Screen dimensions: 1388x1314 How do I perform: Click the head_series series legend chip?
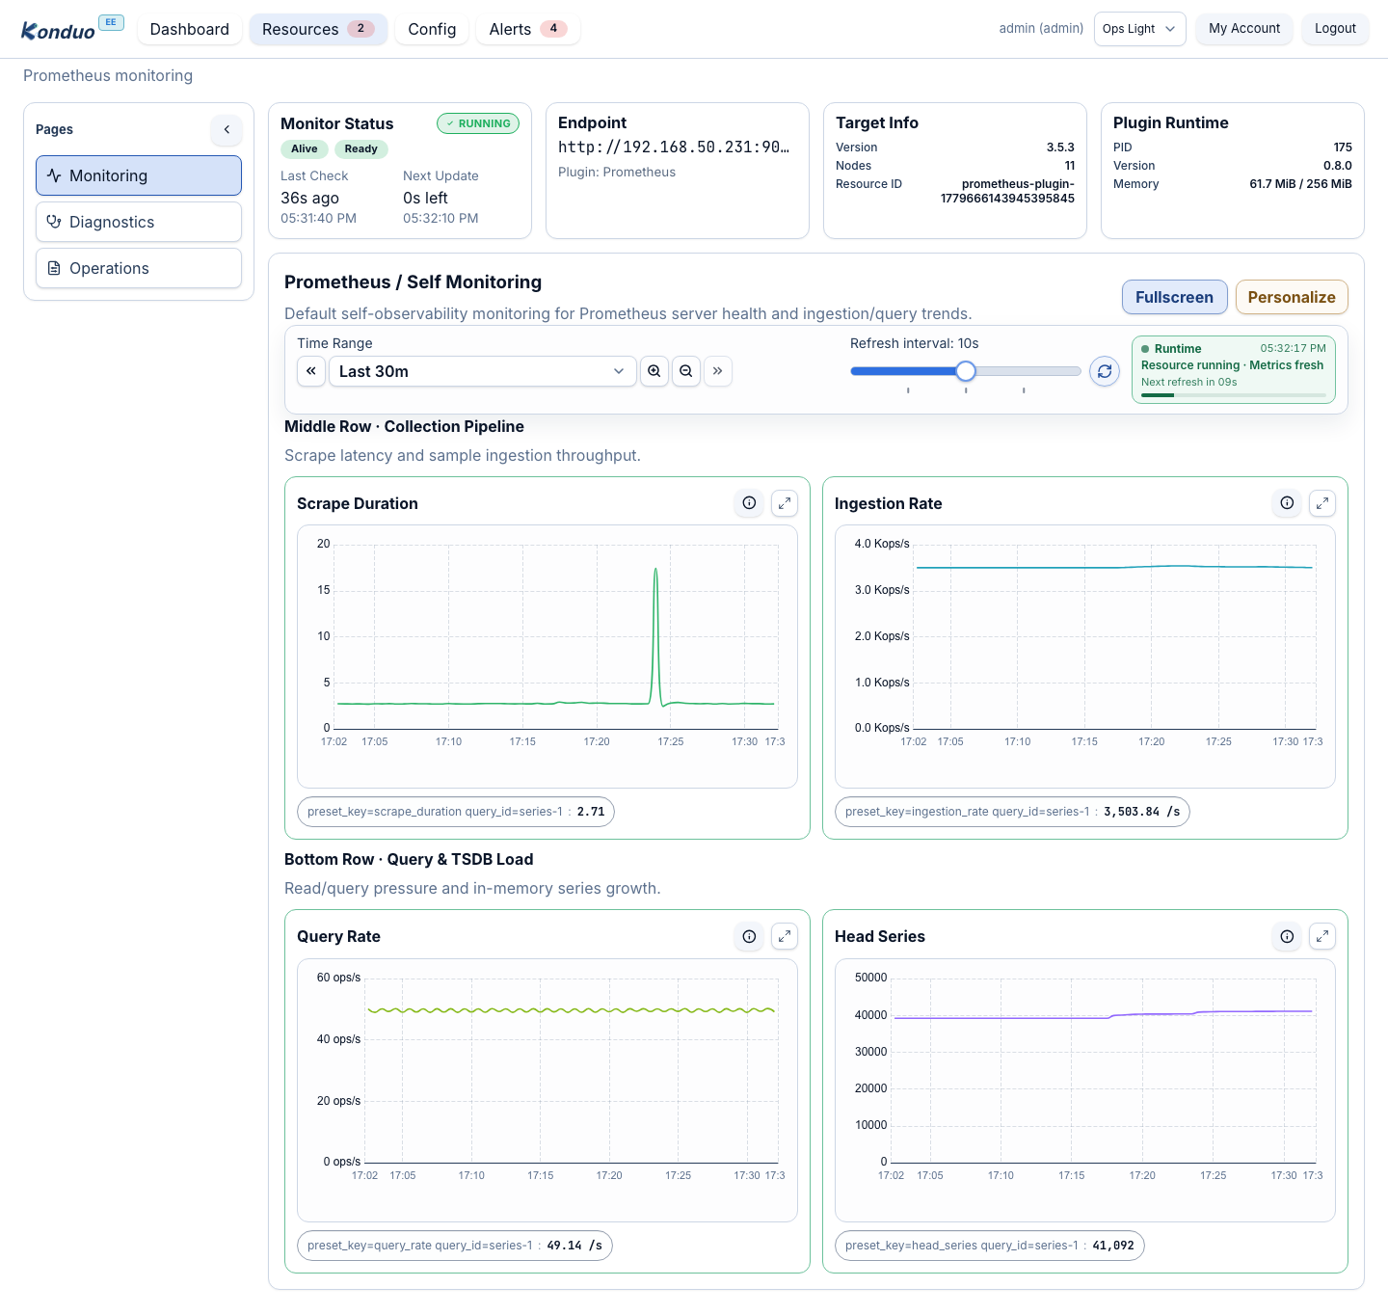pos(990,1246)
